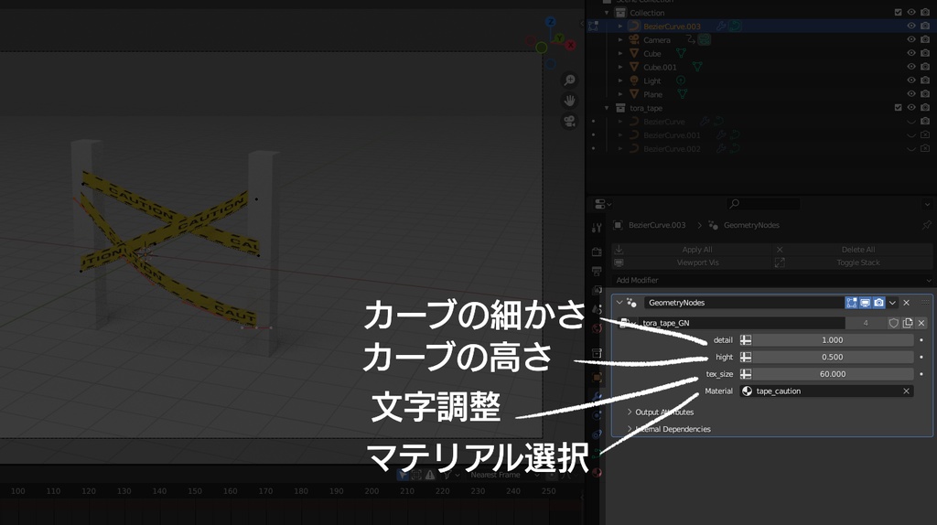The width and height of the screenshot is (937, 525).
Task: Toggle camera view with the camera icon
Action: (x=569, y=122)
